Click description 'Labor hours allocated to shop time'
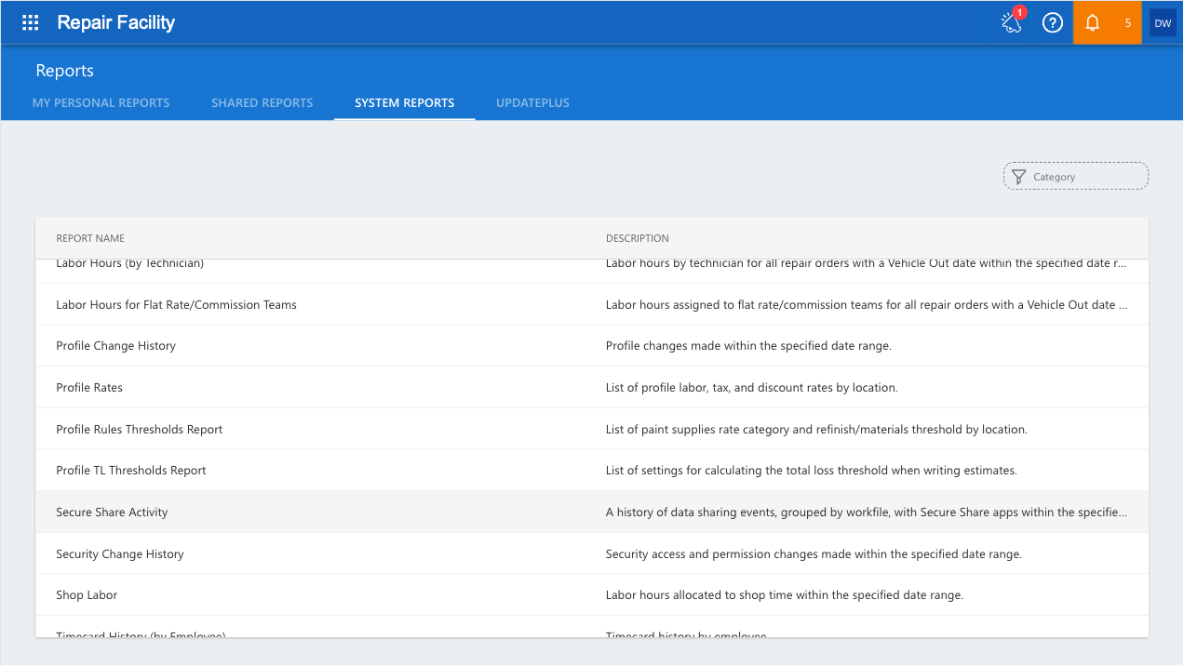Viewport: 1184px width, 666px height. pos(785,594)
